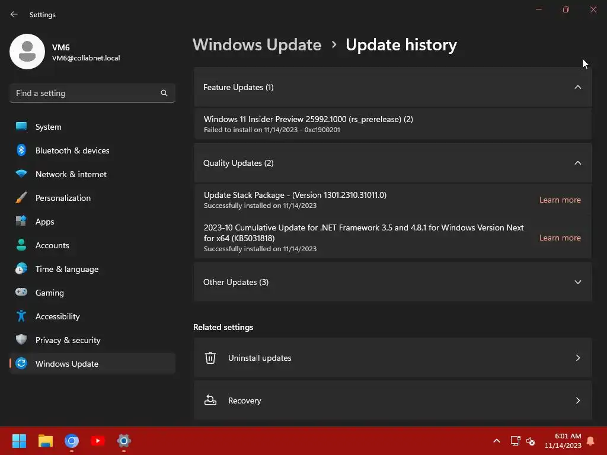This screenshot has width=607, height=455.
Task: Open YouTube app from taskbar
Action: 98,441
